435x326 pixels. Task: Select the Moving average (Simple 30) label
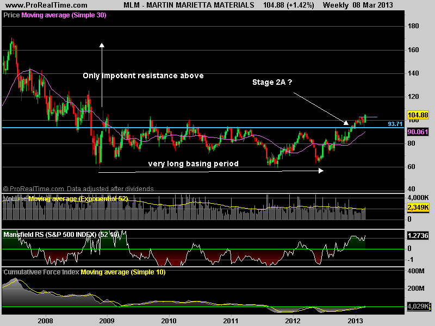[x=64, y=15]
